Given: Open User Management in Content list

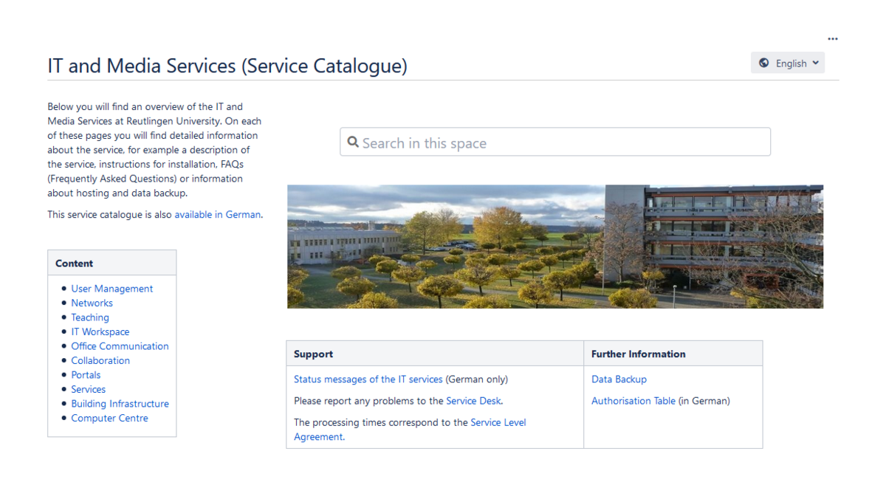Looking at the screenshot, I should coord(111,289).
